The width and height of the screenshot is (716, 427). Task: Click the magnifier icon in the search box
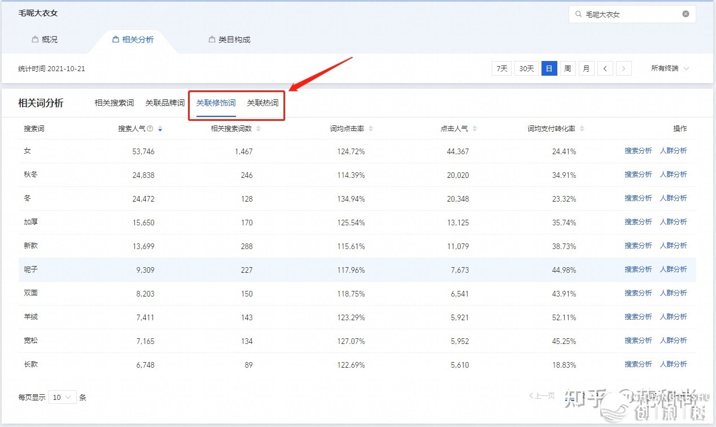[x=578, y=14]
